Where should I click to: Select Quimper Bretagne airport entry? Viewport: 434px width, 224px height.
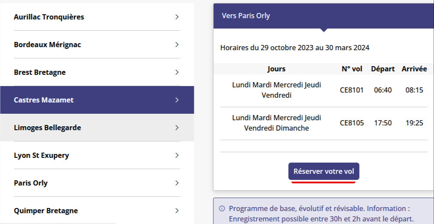[97, 211]
